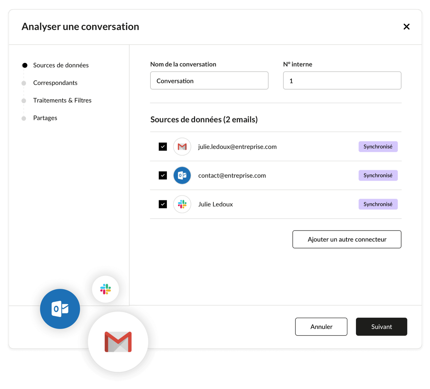Open the Correspondants step

pos(55,83)
